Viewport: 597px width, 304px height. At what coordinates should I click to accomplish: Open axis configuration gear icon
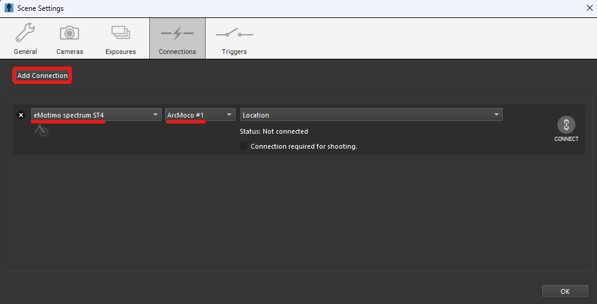(41, 131)
